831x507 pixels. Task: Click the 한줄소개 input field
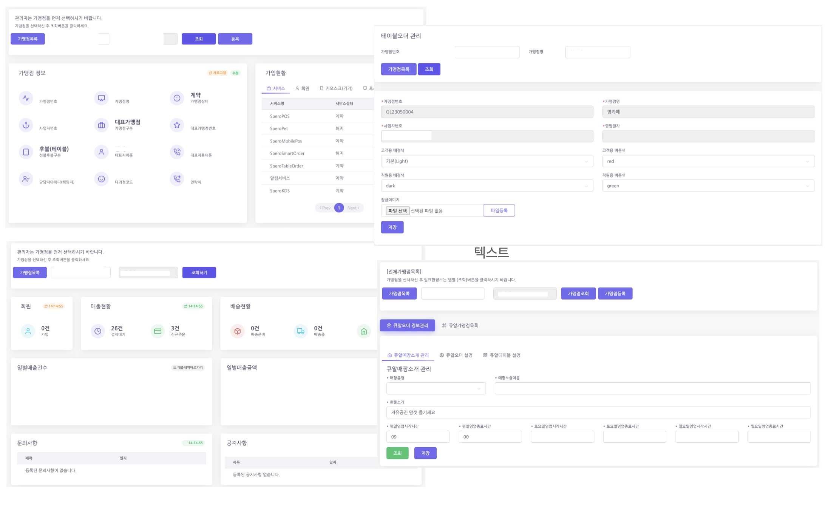tap(598, 412)
